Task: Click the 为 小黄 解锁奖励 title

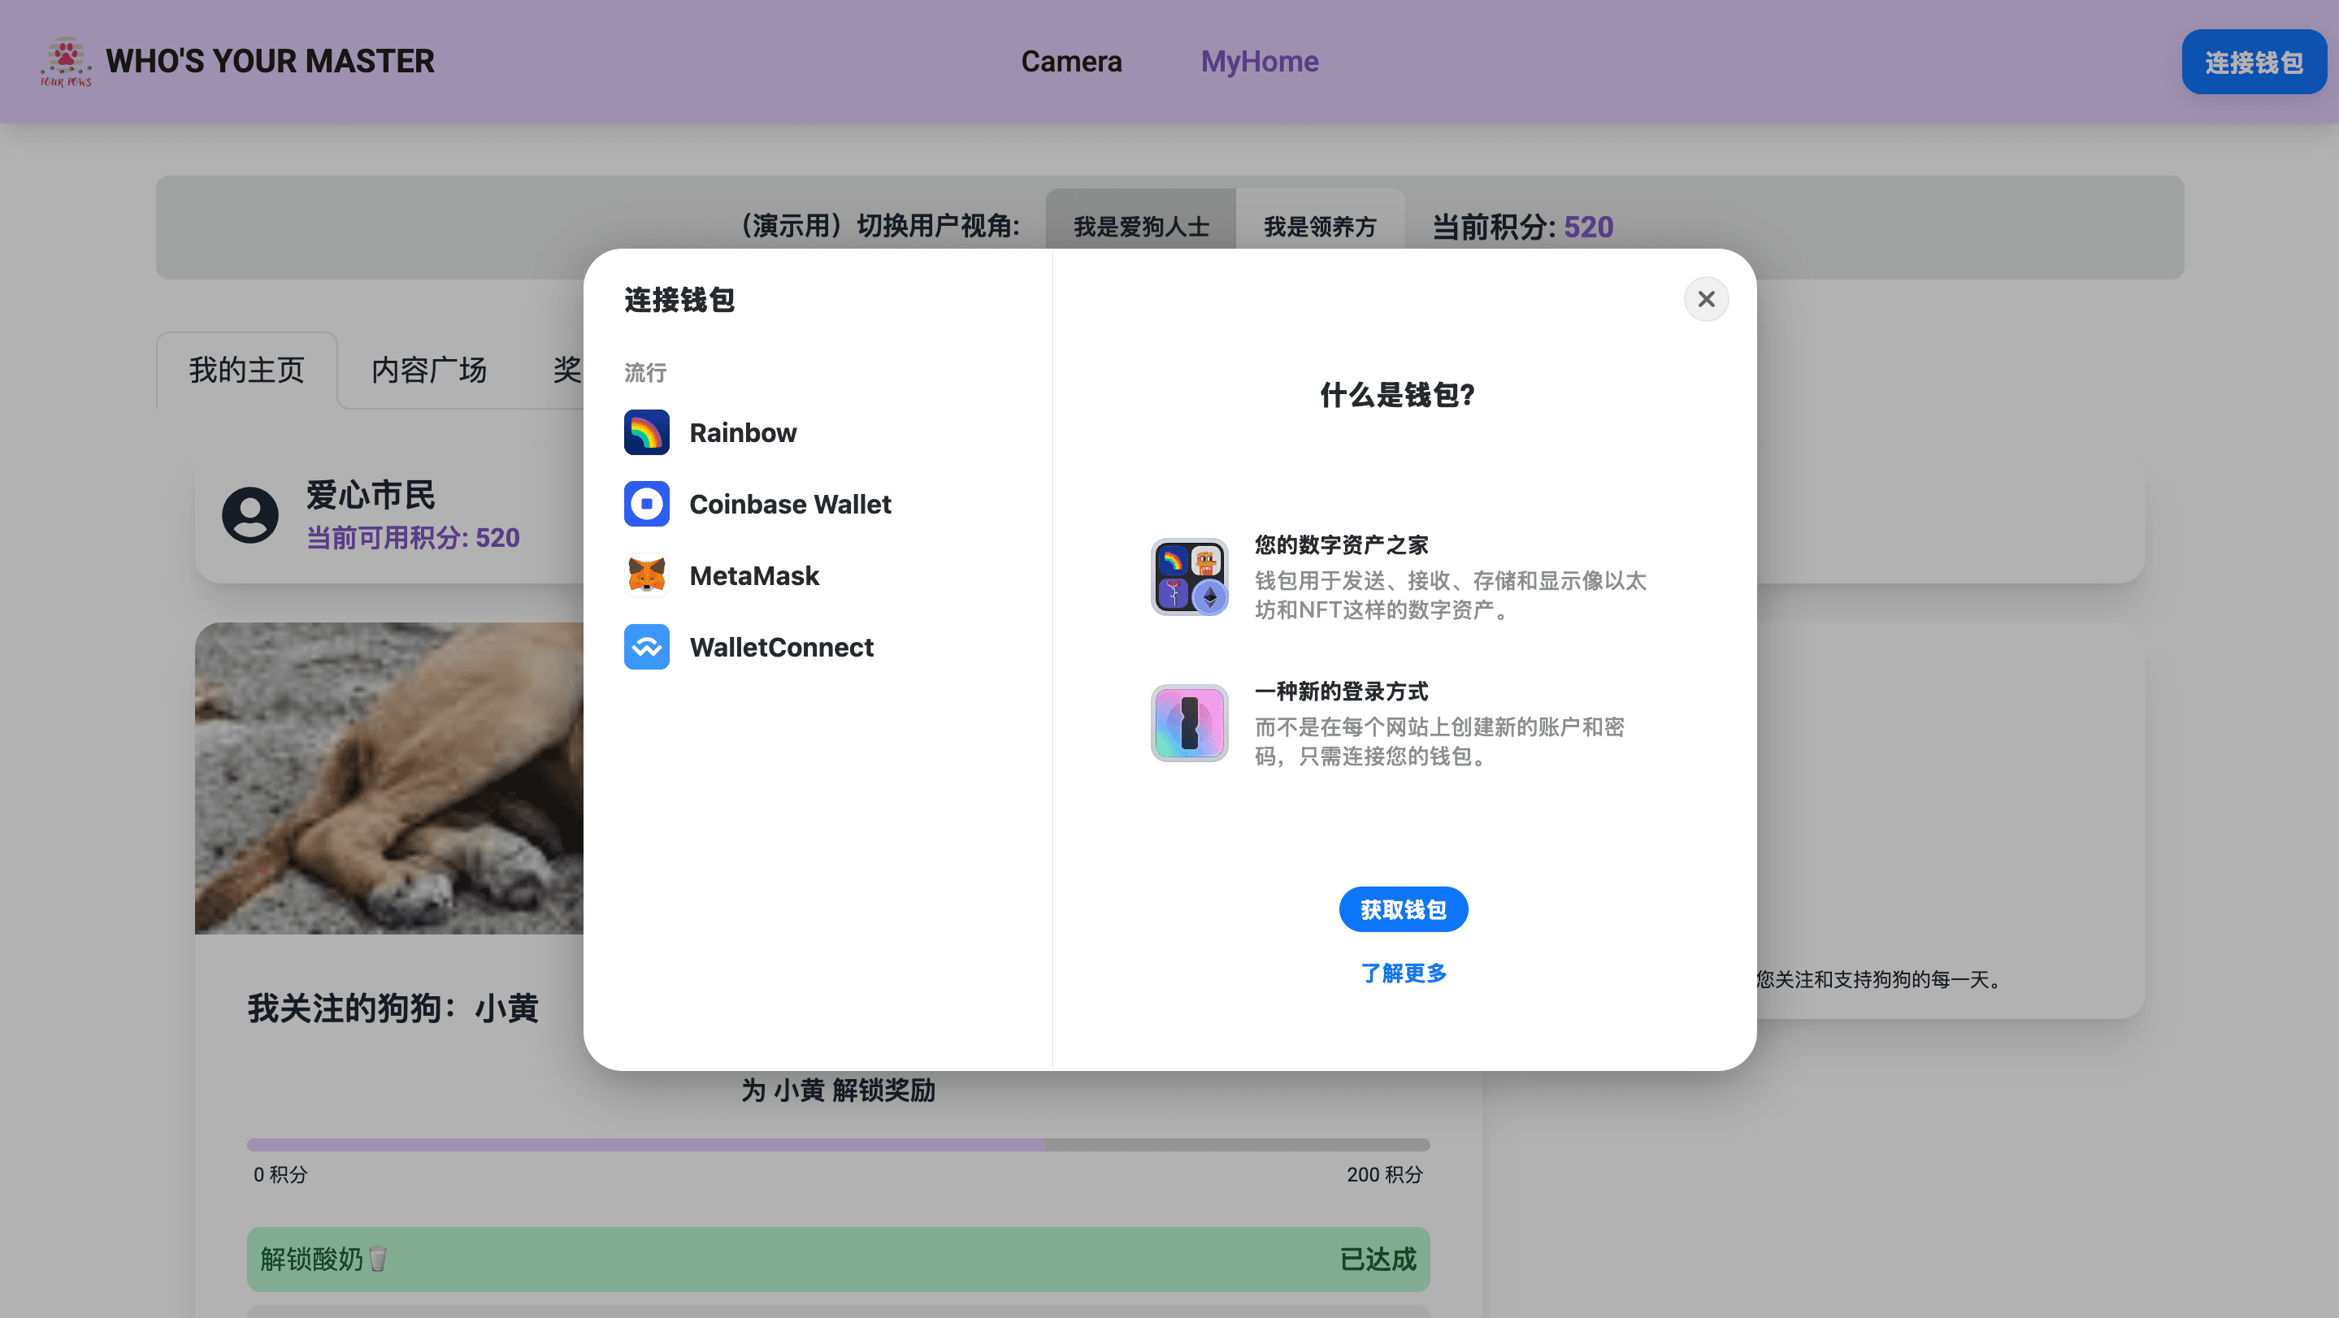Action: 838,1090
